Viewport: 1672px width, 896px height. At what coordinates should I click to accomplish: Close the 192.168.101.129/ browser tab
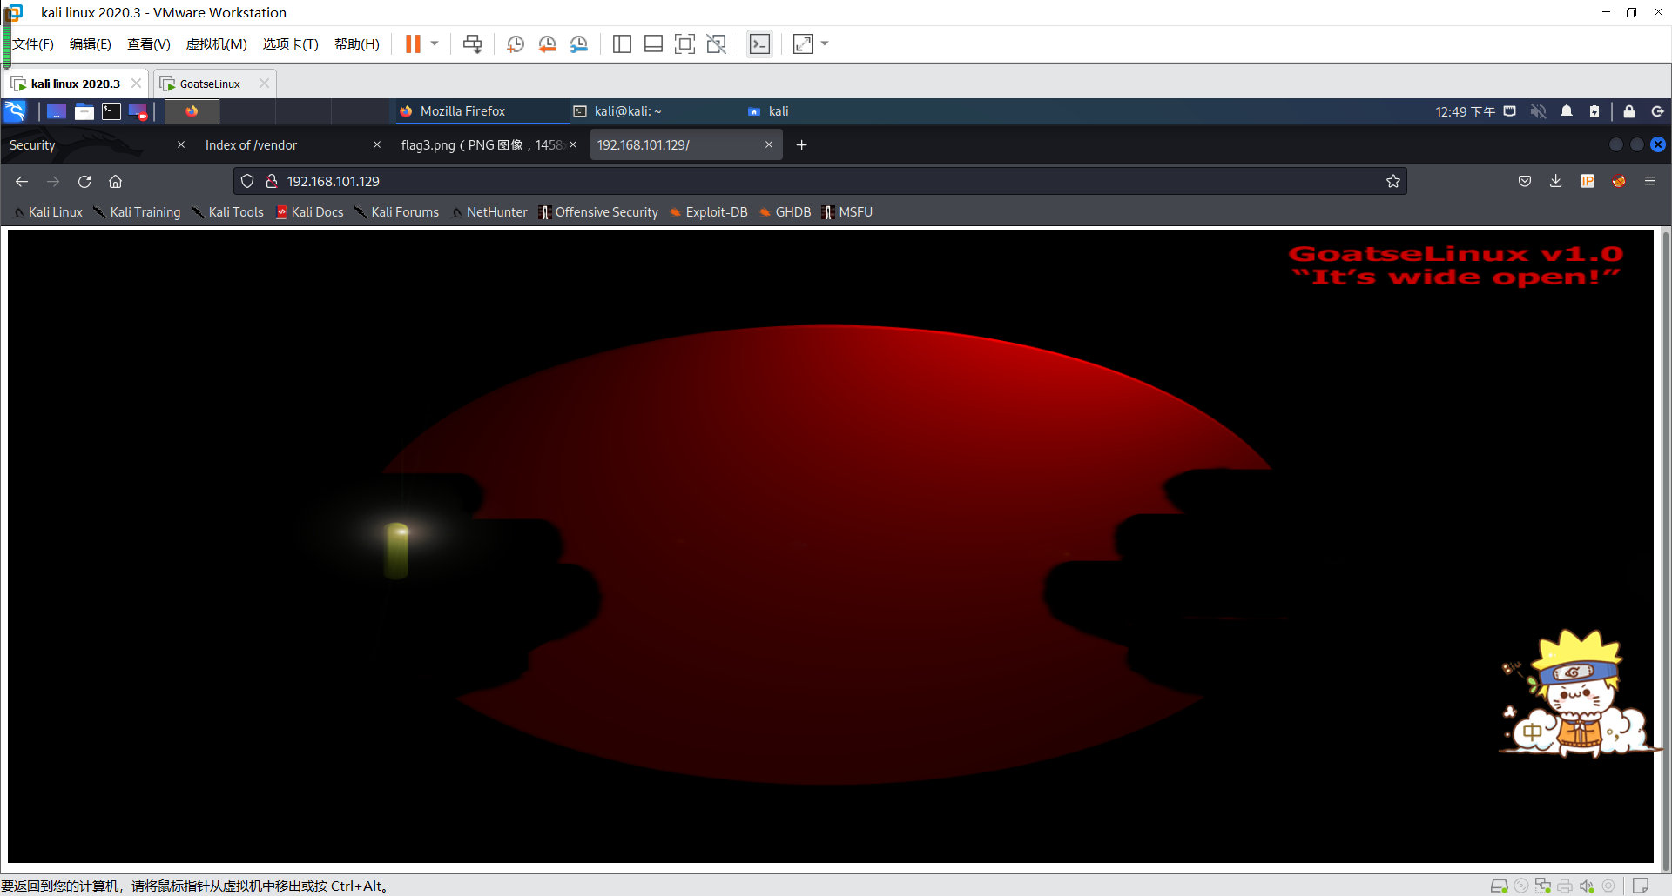click(769, 145)
